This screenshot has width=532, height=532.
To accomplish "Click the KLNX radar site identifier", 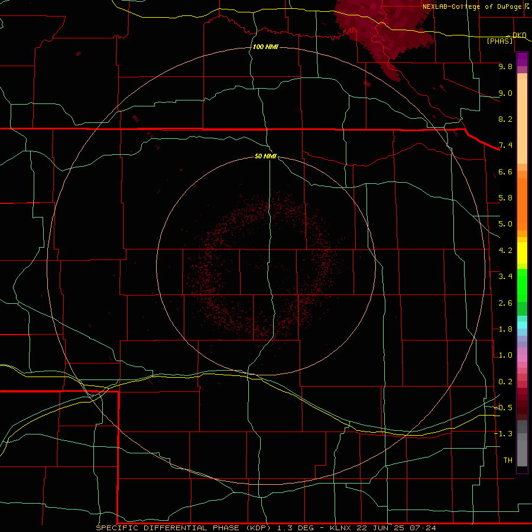I will tap(341, 528).
